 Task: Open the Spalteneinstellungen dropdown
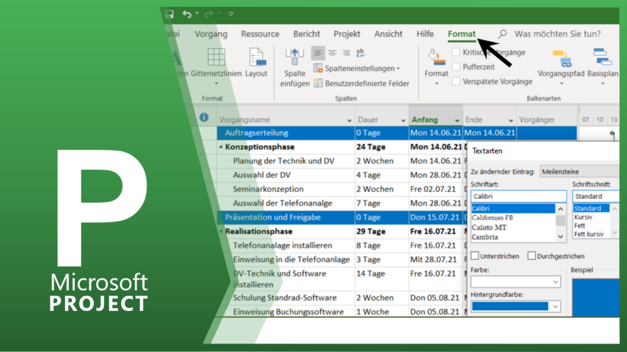[362, 69]
